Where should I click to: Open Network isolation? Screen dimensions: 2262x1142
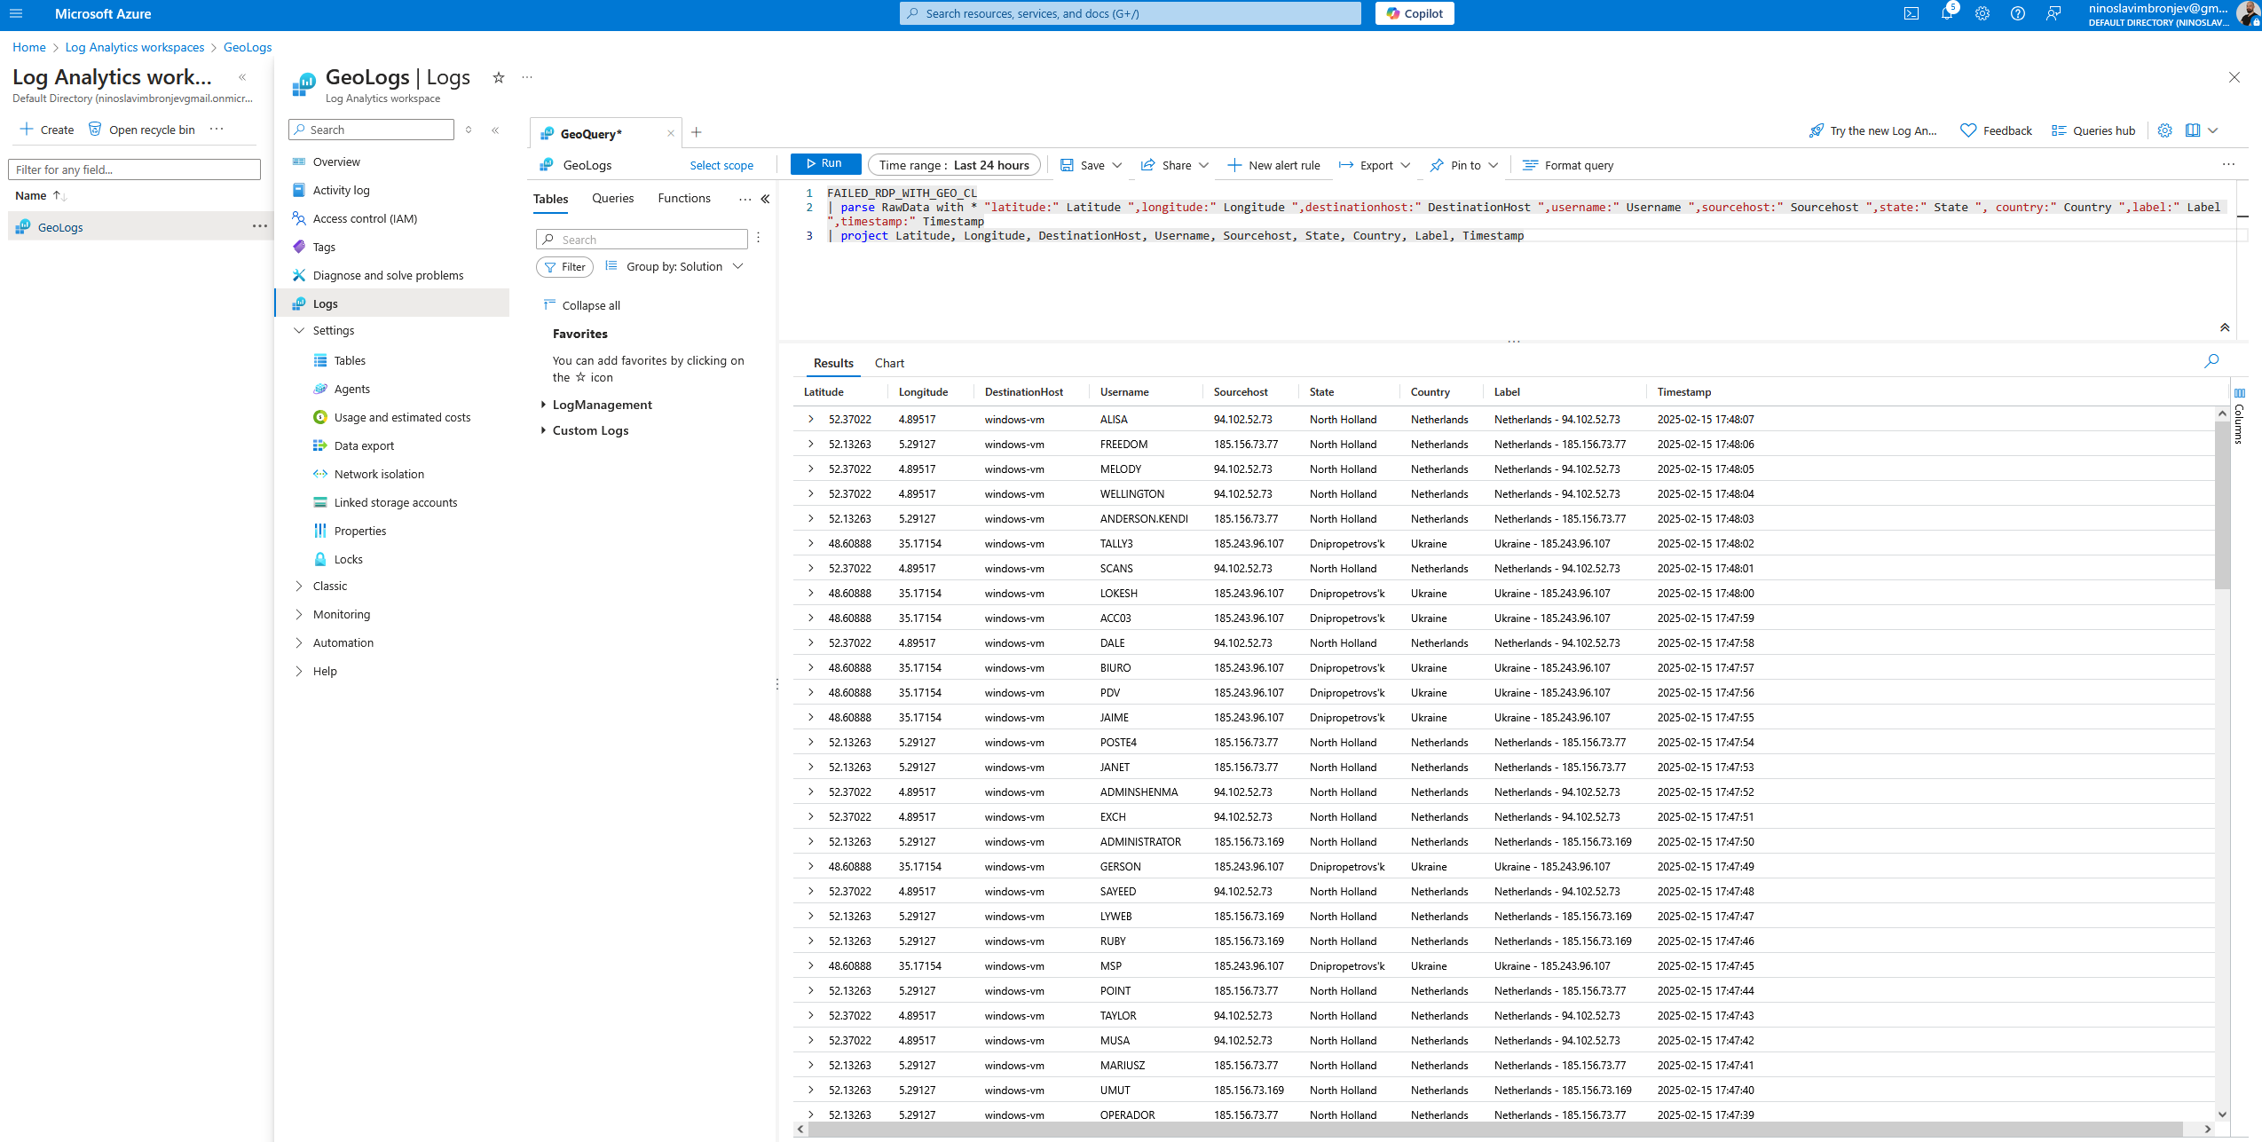point(379,474)
